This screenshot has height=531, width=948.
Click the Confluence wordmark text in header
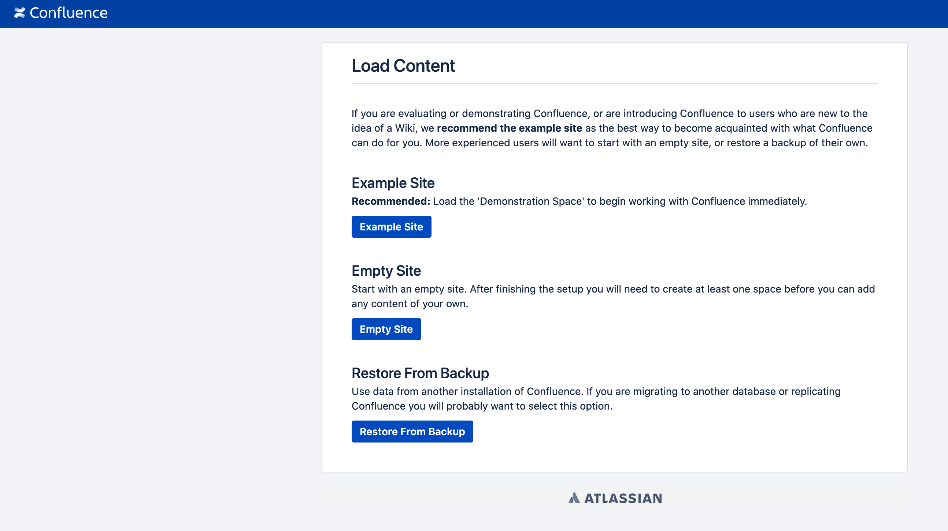point(69,13)
